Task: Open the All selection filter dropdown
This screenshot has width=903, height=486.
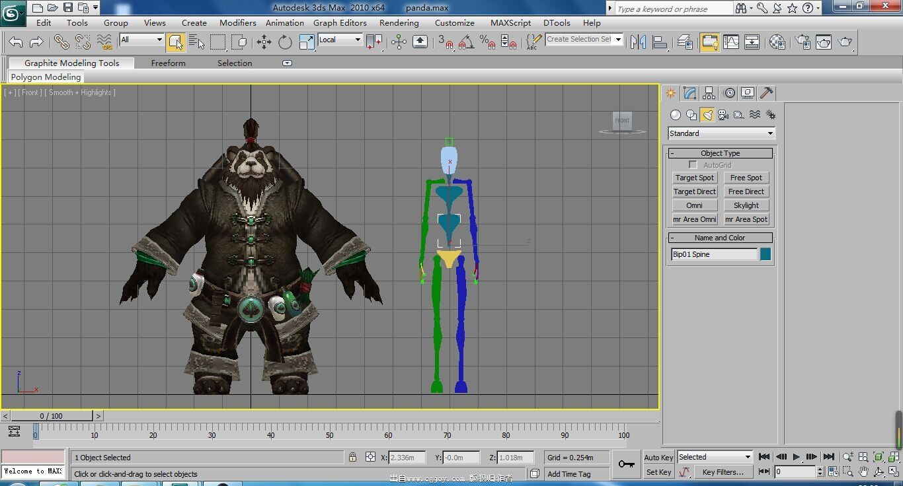Action: tap(141, 40)
